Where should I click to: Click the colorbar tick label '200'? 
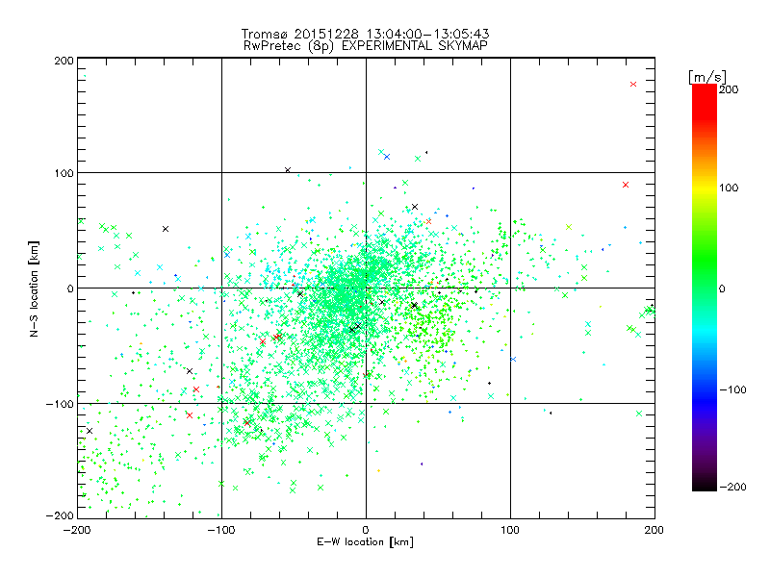tap(729, 89)
